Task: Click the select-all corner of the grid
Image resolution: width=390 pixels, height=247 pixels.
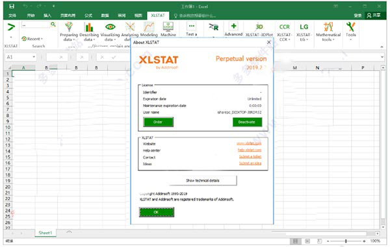Action: click(x=8, y=67)
